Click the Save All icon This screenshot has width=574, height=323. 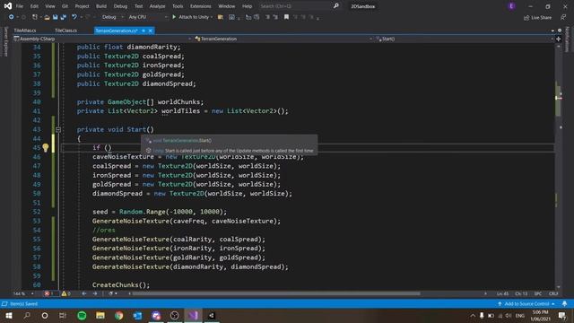(64, 17)
